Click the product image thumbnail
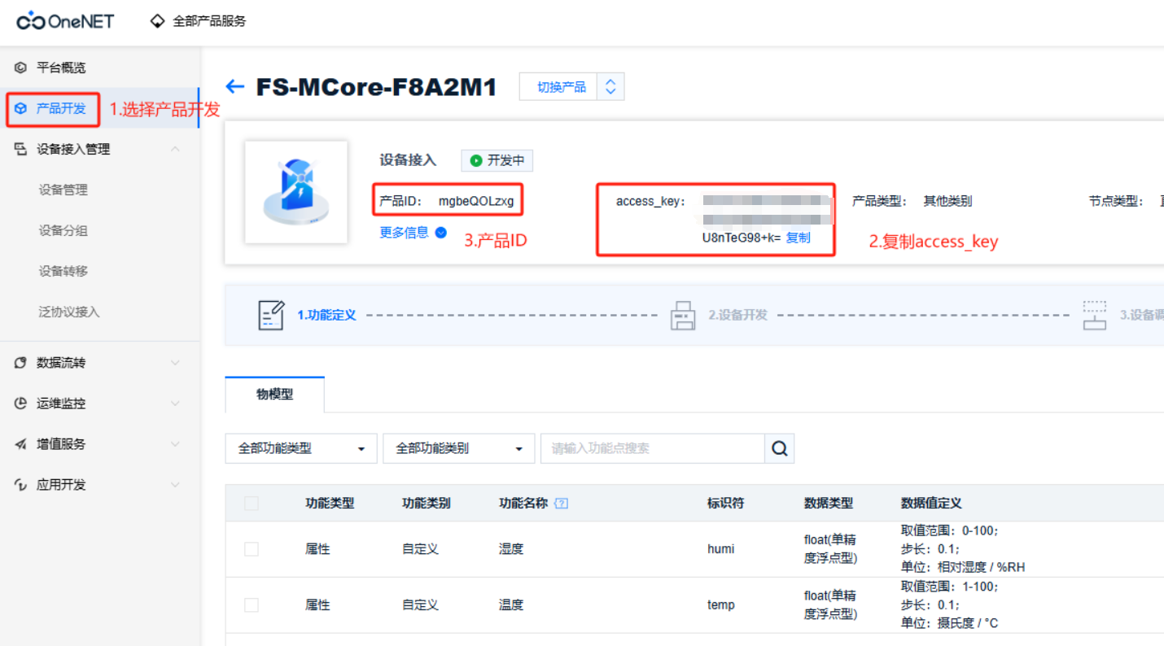Viewport: 1164px width, 646px height. coord(296,192)
